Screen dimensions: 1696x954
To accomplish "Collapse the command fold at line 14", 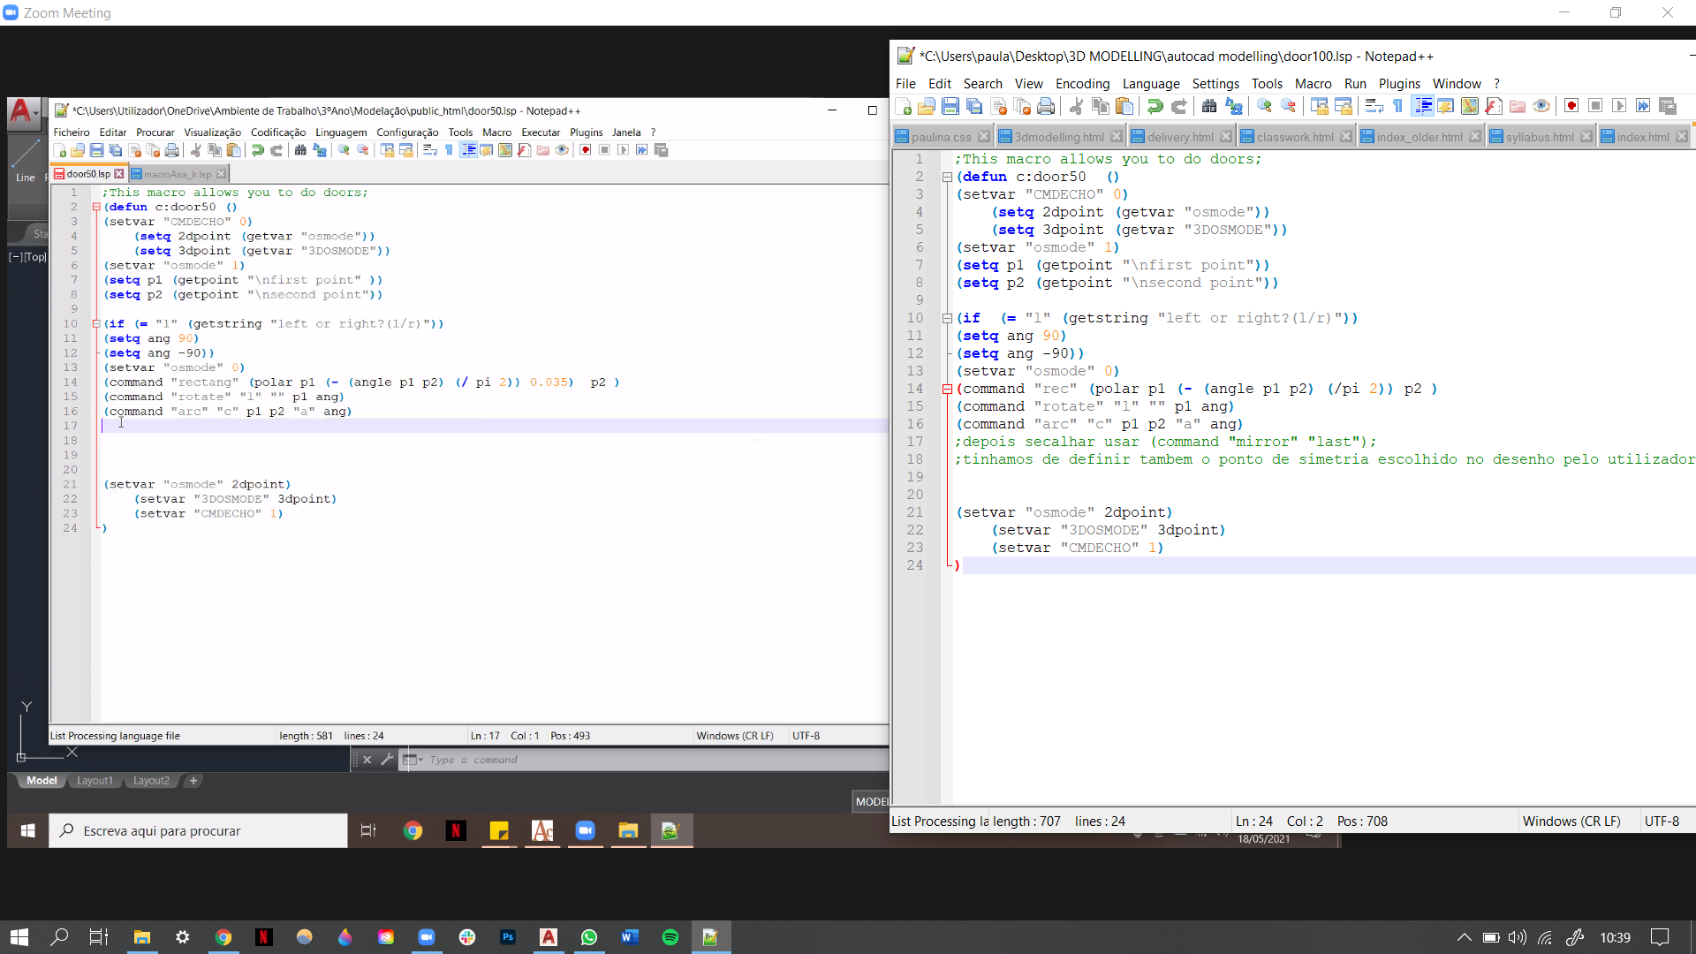I will (x=947, y=390).
